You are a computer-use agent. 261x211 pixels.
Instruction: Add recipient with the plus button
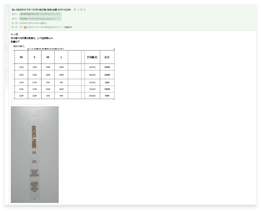(60, 19)
